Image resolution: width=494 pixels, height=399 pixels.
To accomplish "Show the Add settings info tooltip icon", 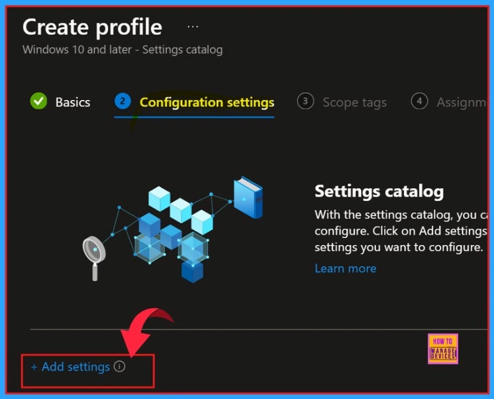I will [x=119, y=367].
